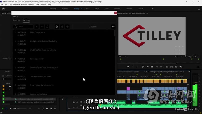The height and width of the screenshot is (114, 202).
Task: Open Program Monitor panel menu
Action: 147,13
